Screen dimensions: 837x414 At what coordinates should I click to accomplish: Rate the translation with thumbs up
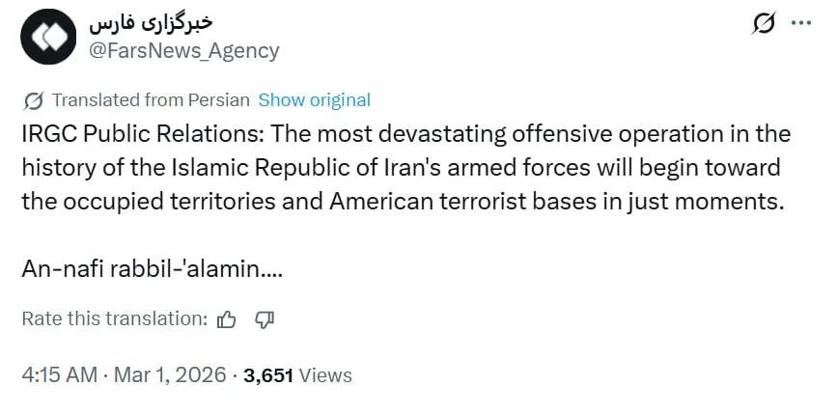pyautogui.click(x=227, y=319)
